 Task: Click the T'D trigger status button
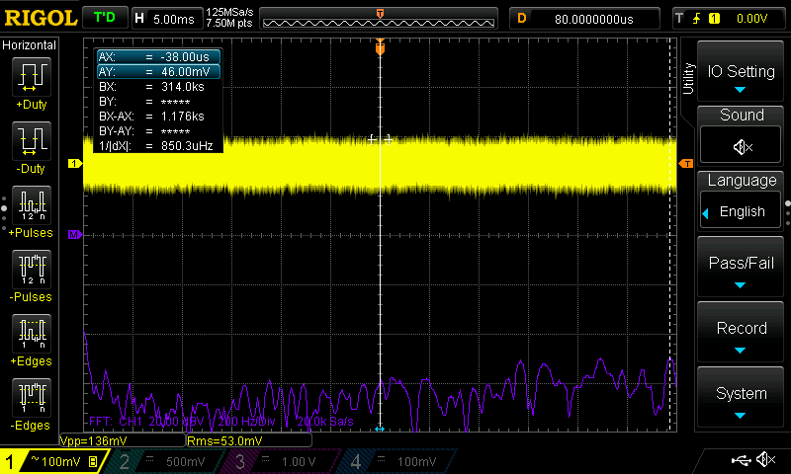point(104,18)
